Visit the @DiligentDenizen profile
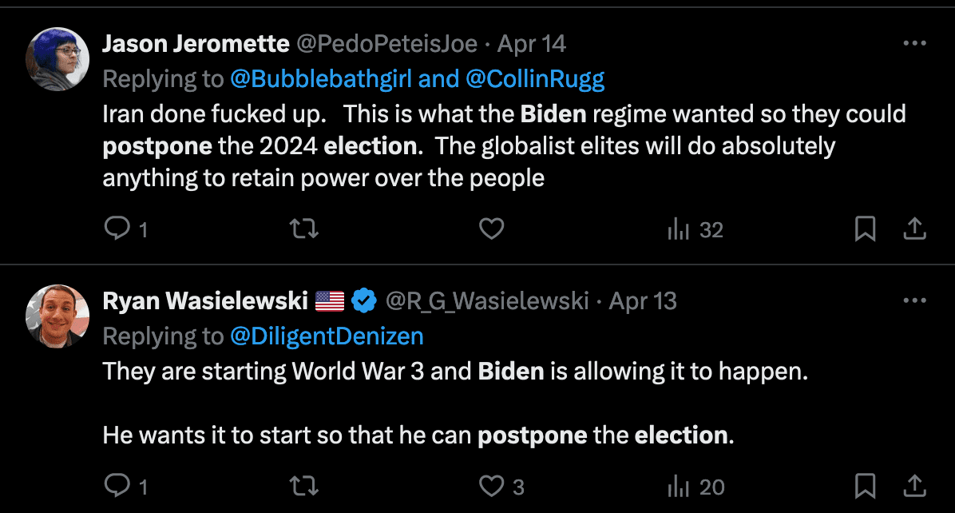 click(x=327, y=336)
